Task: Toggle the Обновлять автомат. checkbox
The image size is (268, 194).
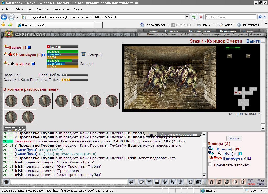Action: click(210, 164)
